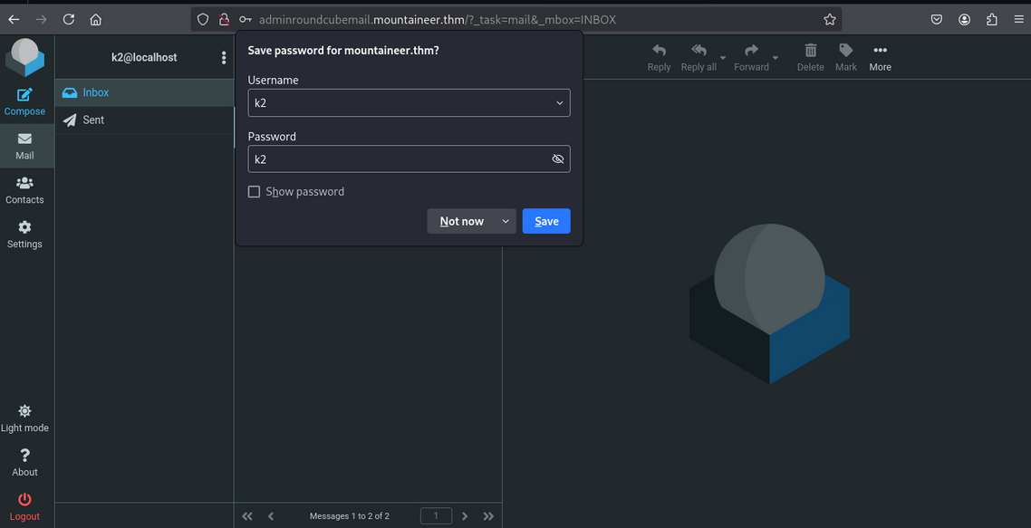Bookmark this page with star icon
Viewport: 1031px width, 528px height.
click(829, 19)
